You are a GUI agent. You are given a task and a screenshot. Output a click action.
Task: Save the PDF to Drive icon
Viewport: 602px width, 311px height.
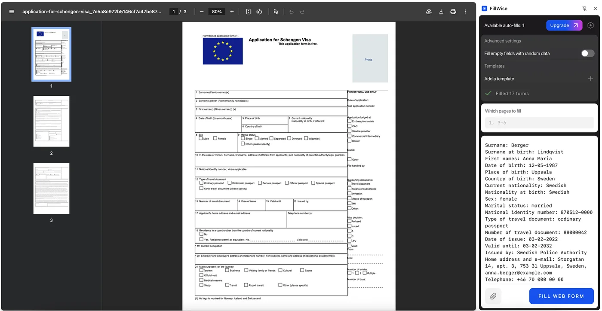(x=429, y=12)
